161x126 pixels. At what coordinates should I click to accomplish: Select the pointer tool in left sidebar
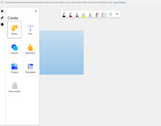click(x=2, y=11)
